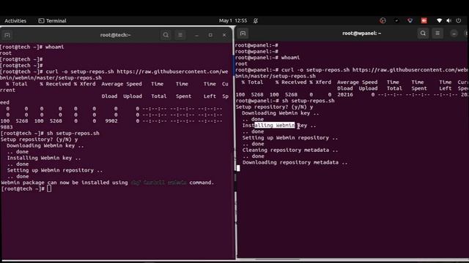Click 'Installing Webmin key ..' in root@tech terminal
This screenshot has height=263, width=469.
[44, 158]
